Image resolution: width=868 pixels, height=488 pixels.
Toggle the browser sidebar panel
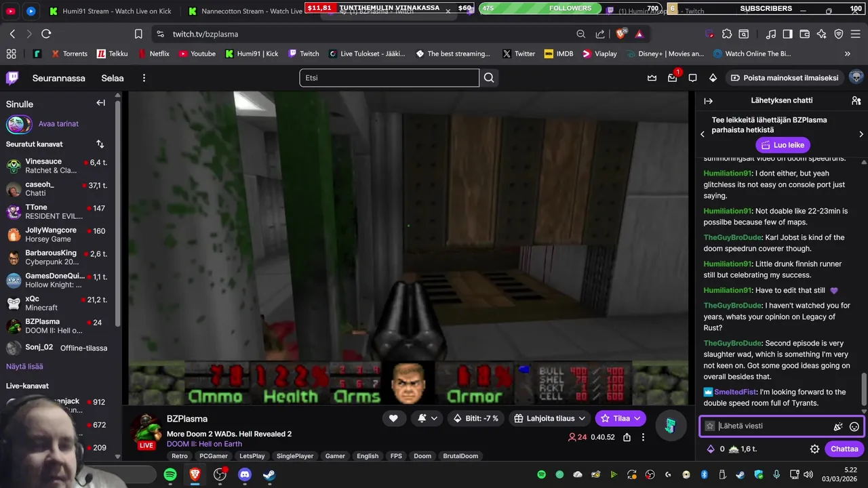787,34
